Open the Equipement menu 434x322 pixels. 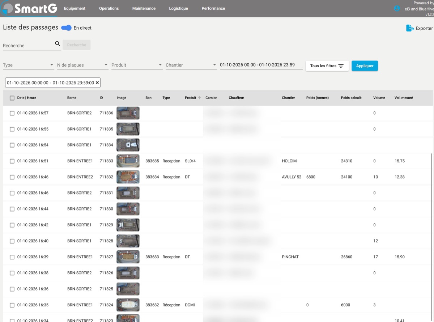click(x=75, y=8)
